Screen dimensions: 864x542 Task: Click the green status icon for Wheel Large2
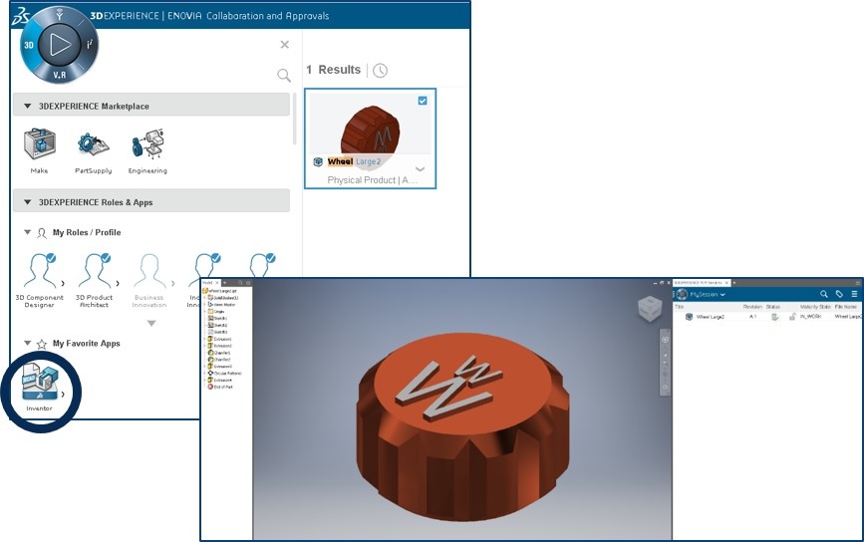(774, 317)
